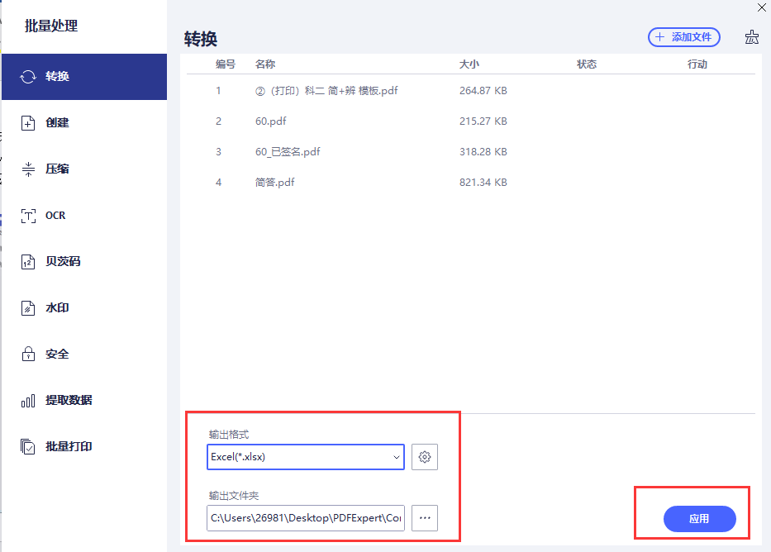Close the batch processing window

pyautogui.click(x=761, y=7)
